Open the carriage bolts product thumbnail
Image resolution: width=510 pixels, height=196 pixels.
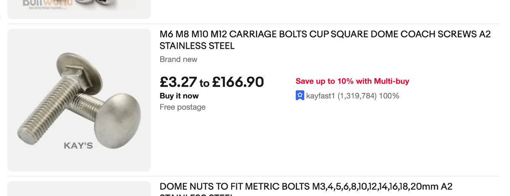(79, 100)
